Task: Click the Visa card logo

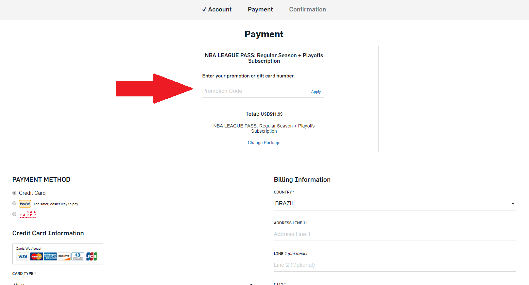Action: (x=23, y=257)
